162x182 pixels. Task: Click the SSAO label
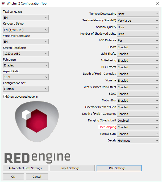point(112,94)
